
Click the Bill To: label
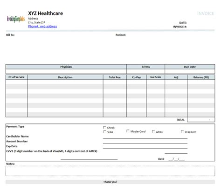click(x=10, y=35)
